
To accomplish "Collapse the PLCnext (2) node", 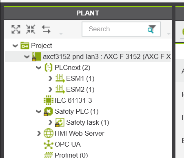I will [x=39, y=67].
